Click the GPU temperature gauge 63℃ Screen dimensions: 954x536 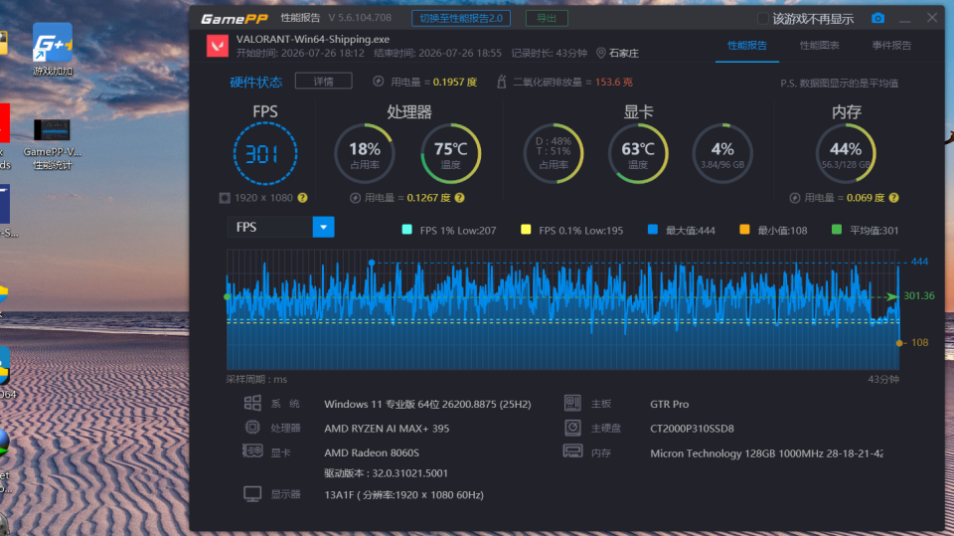638,153
